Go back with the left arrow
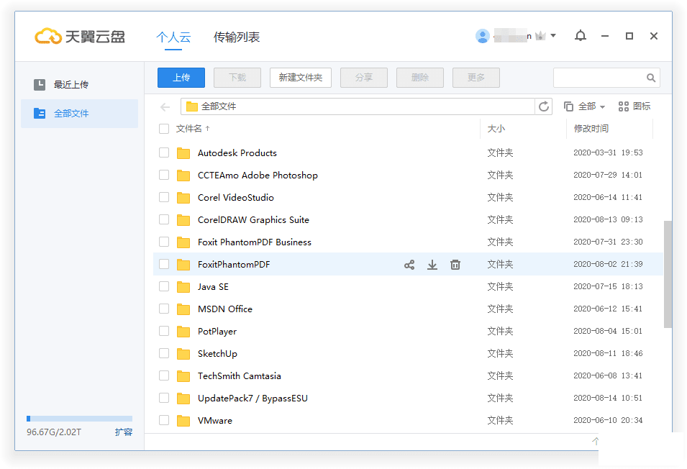 tap(165, 106)
